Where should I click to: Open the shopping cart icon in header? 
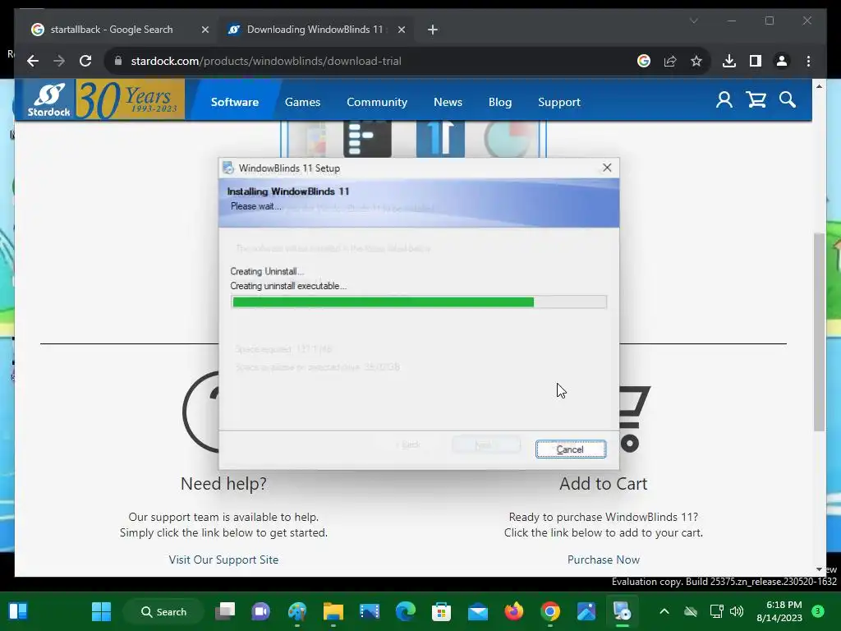tap(756, 99)
